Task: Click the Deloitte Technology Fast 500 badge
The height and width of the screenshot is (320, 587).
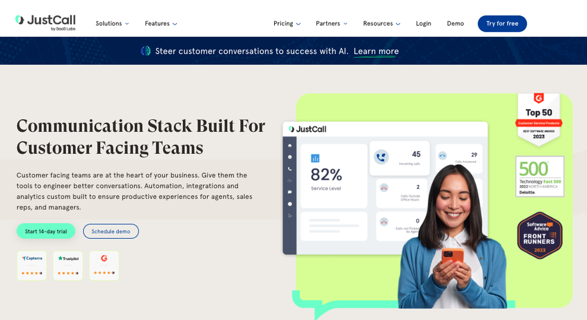Action: pyautogui.click(x=540, y=176)
